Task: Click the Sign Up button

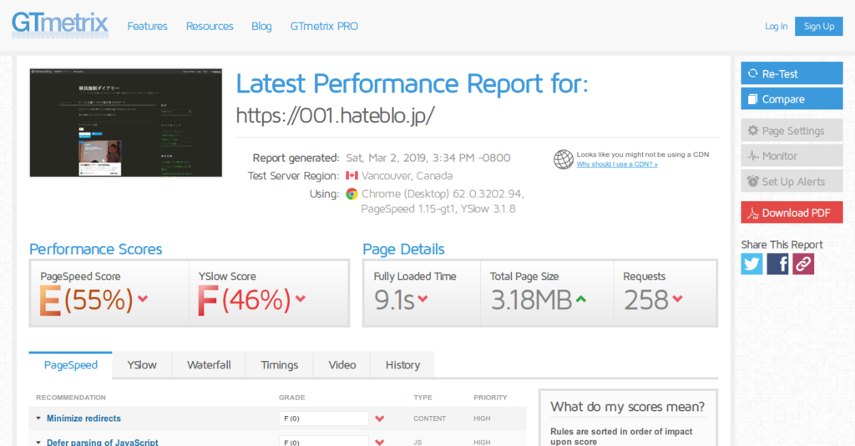Action: (x=818, y=26)
